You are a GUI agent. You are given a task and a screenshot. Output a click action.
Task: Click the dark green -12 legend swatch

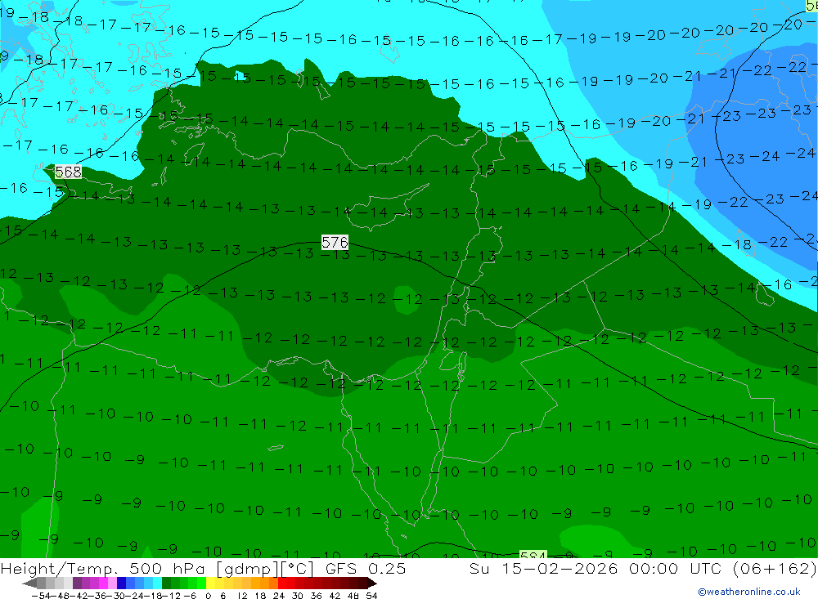(x=166, y=583)
